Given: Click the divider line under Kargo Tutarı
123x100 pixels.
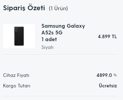Looking at the screenshot, I should tap(60, 96).
